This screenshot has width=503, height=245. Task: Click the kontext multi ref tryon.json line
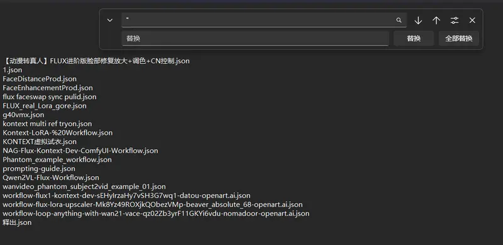(x=47, y=123)
